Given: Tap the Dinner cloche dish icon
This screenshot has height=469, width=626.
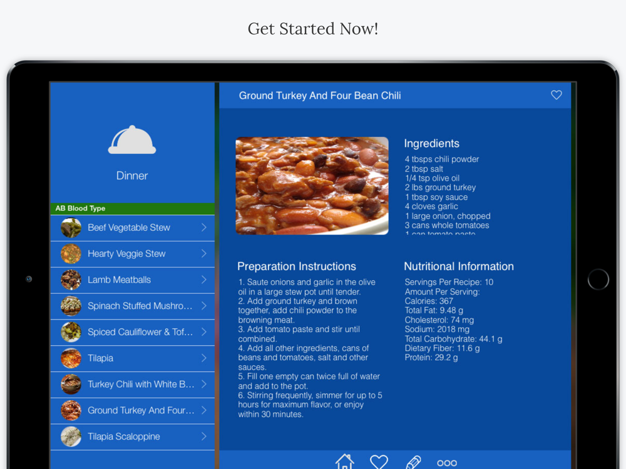Looking at the screenshot, I should point(132,140).
